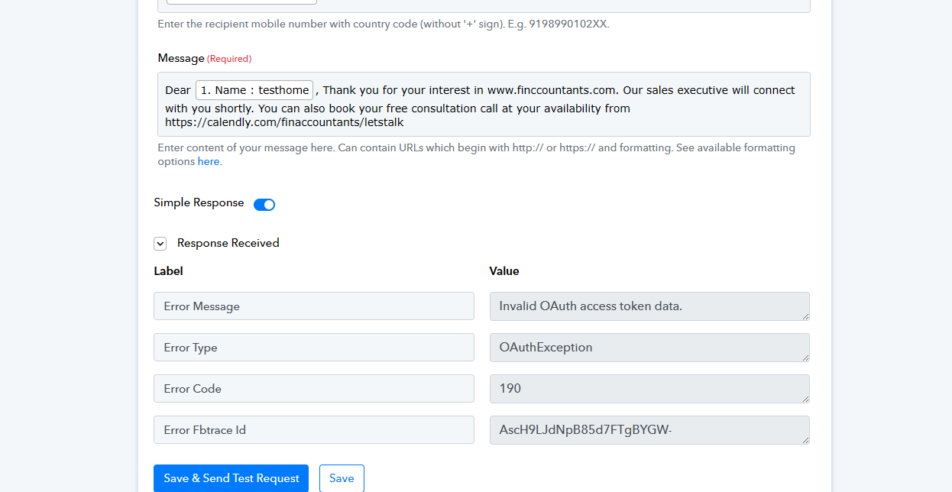Viewport: 952px width, 492px height.
Task: Toggle the Simple Response switch
Action: tap(264, 205)
